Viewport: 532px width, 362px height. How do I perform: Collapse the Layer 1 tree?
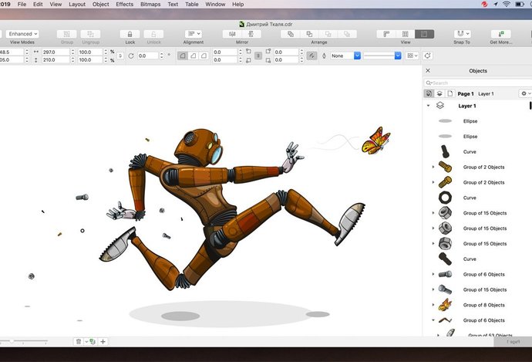click(428, 106)
